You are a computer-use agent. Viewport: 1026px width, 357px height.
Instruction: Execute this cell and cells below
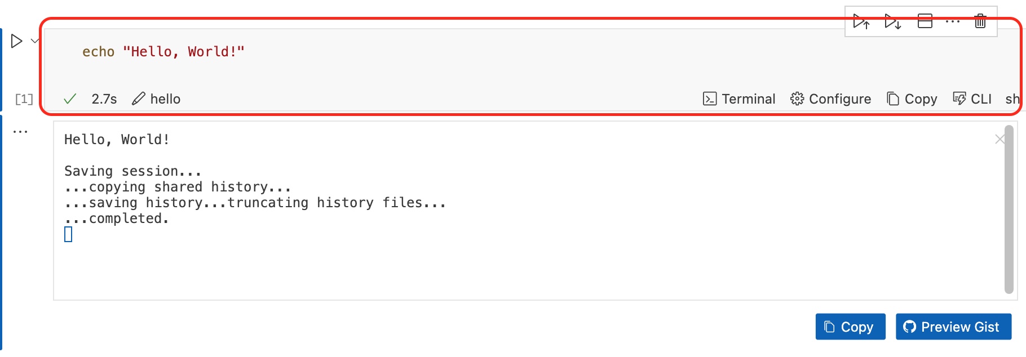click(892, 21)
